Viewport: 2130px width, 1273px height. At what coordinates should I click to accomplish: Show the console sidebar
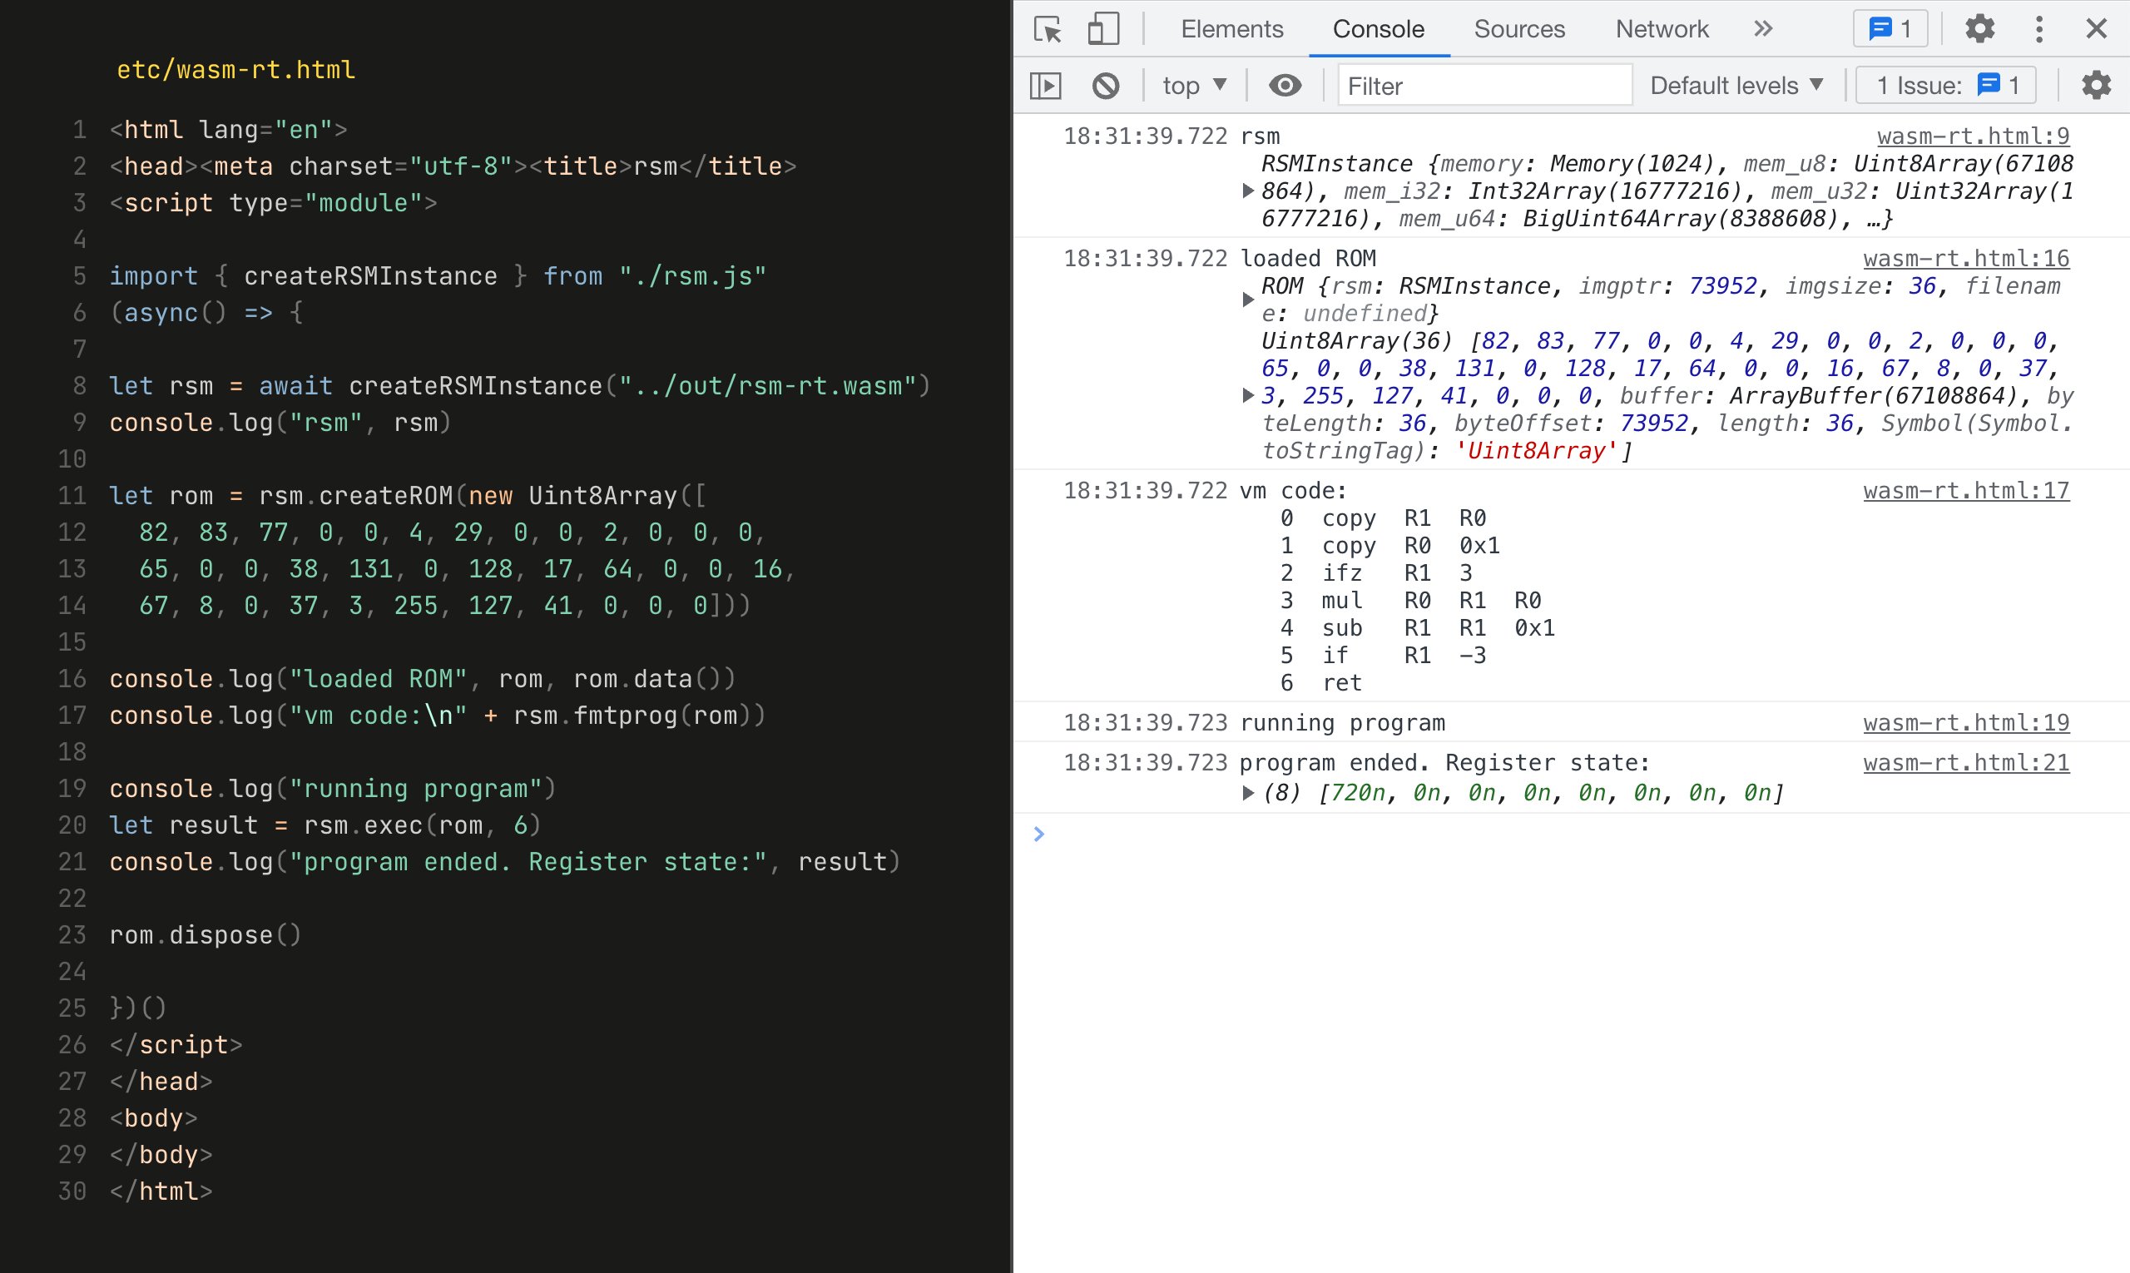[x=1045, y=85]
